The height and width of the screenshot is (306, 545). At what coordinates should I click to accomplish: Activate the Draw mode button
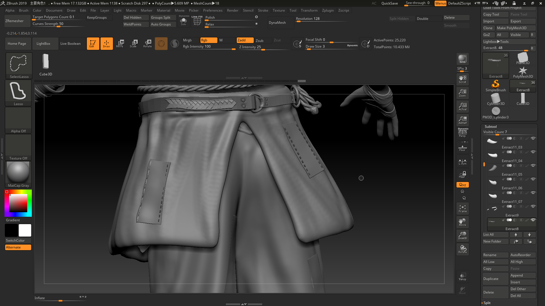click(106, 44)
